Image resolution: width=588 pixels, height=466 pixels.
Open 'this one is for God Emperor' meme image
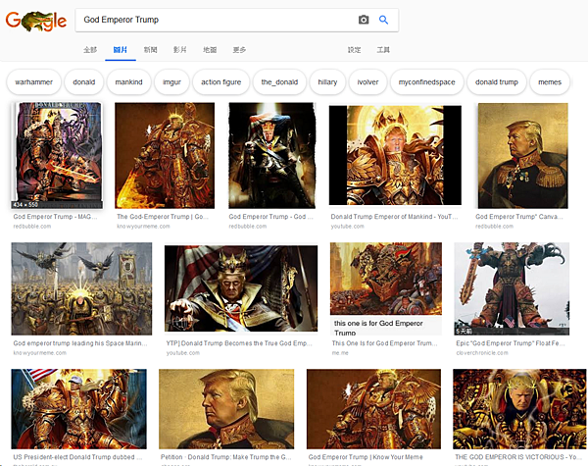pyautogui.click(x=386, y=288)
